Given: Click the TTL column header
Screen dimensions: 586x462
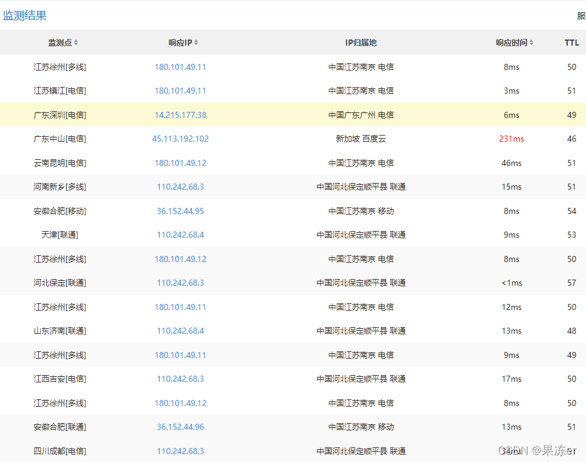Looking at the screenshot, I should pos(571,43).
